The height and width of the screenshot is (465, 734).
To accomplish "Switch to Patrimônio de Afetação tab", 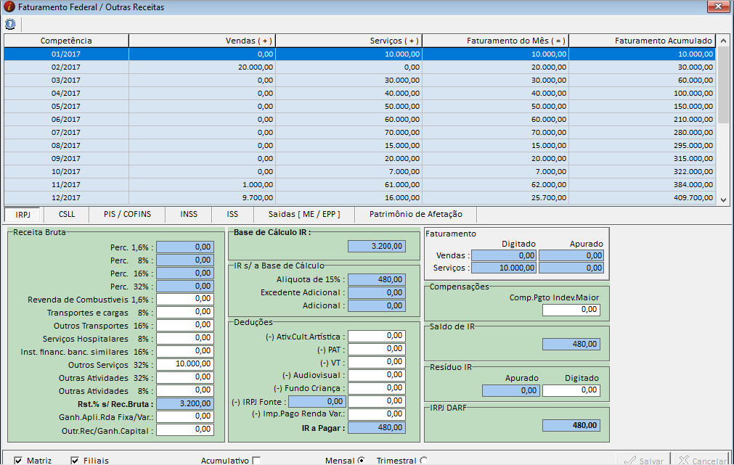I will coord(416,214).
